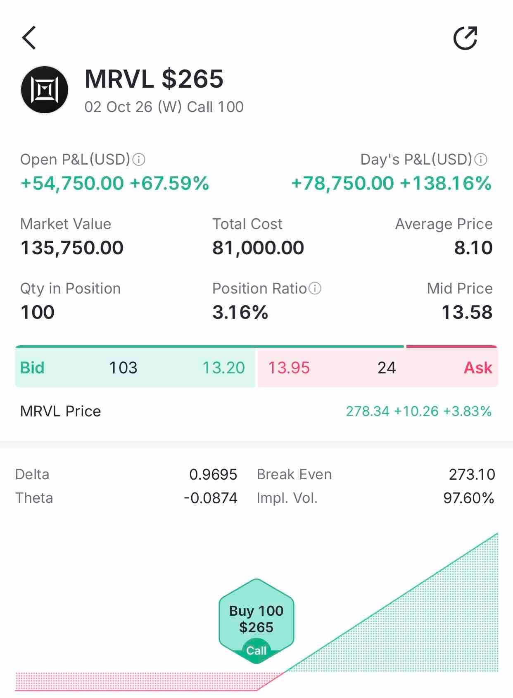Tap the Delta 0.9695 value
The width and height of the screenshot is (513, 698).
coord(213,474)
